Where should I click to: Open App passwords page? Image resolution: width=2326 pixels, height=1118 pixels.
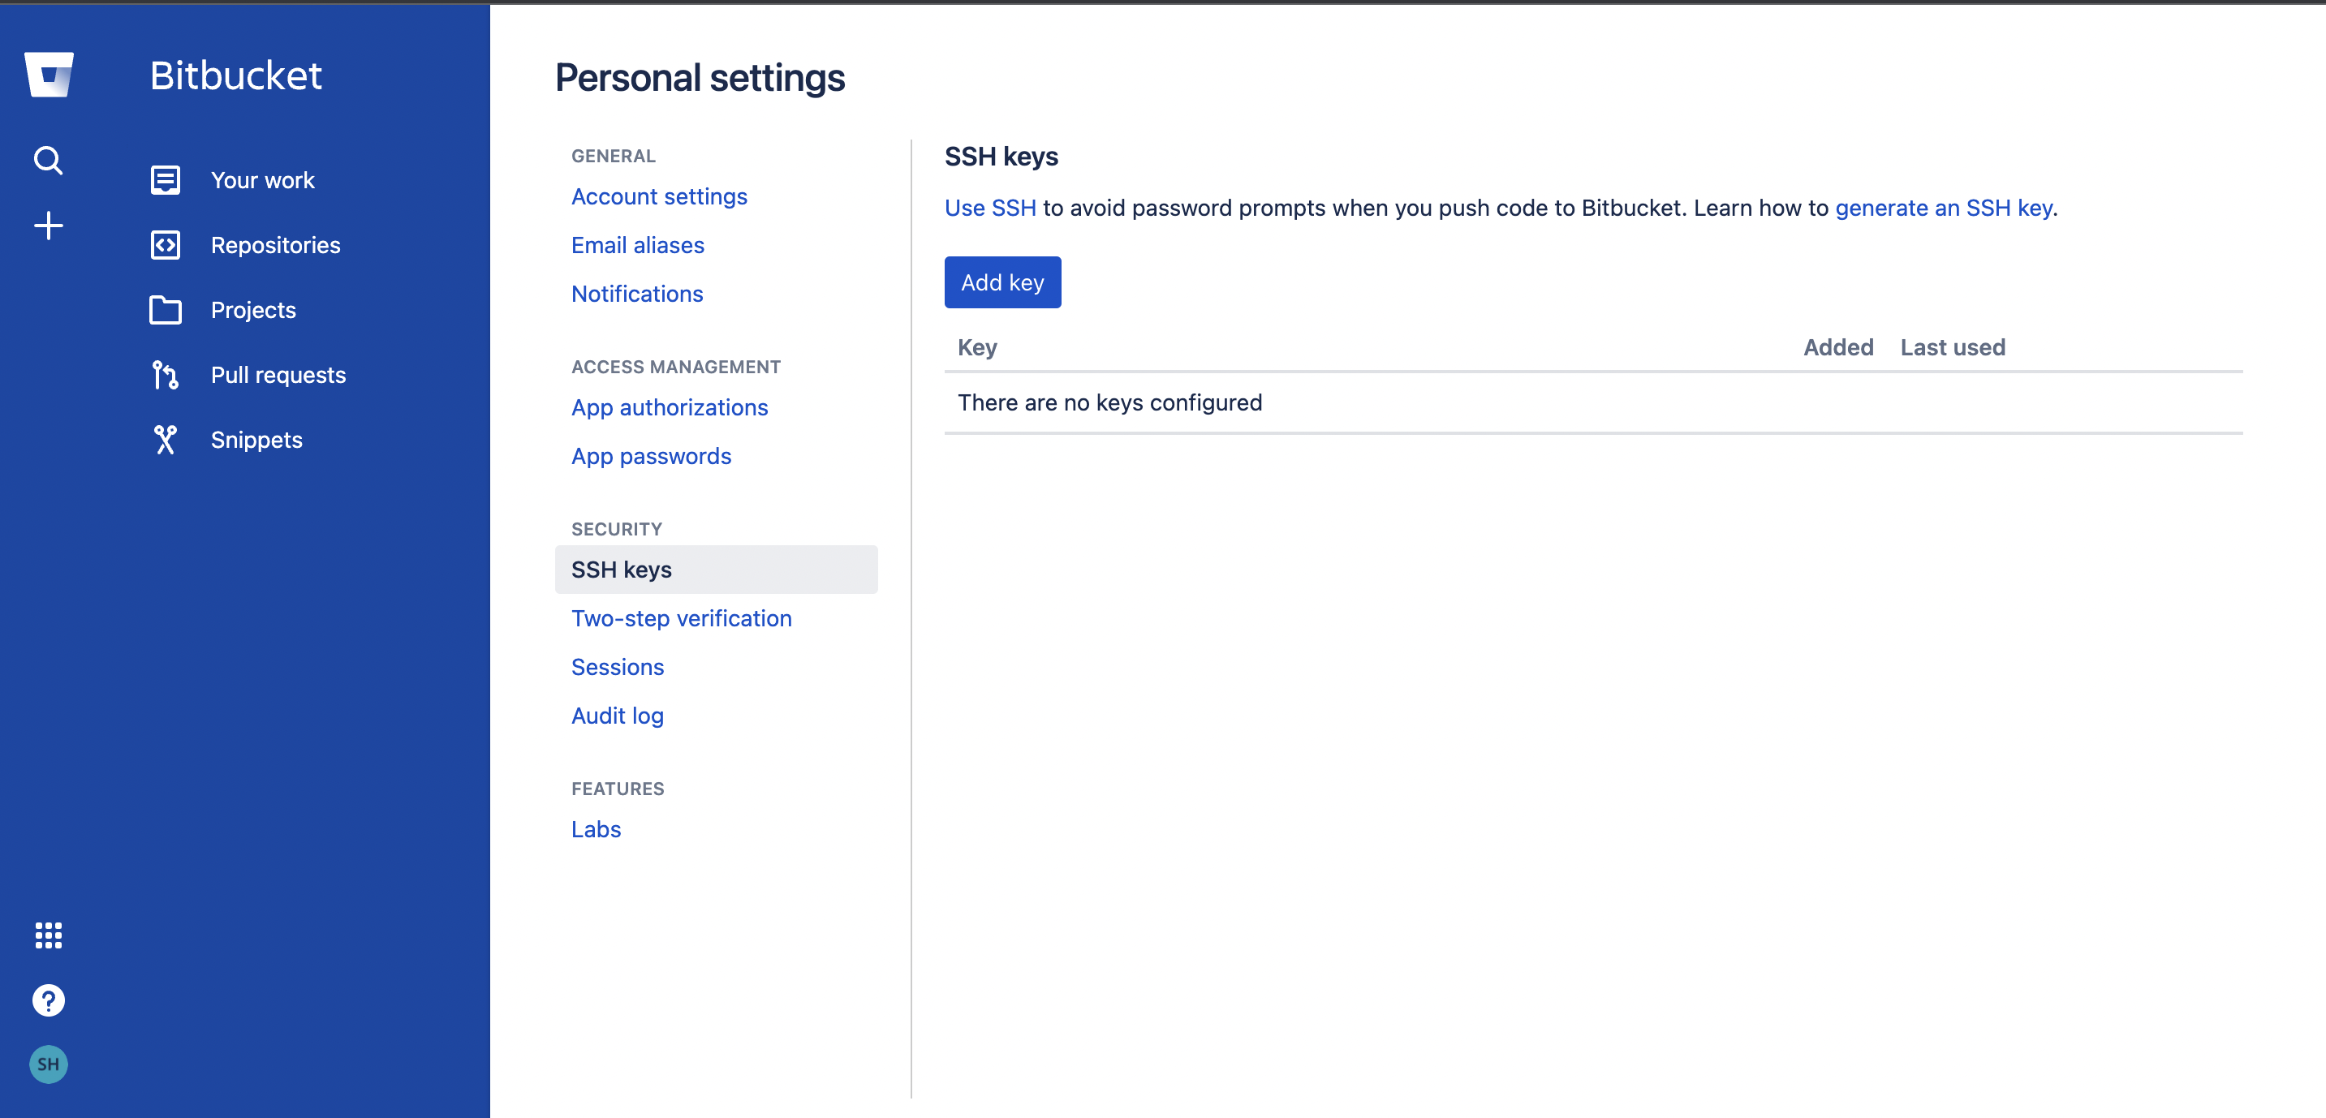coord(651,457)
